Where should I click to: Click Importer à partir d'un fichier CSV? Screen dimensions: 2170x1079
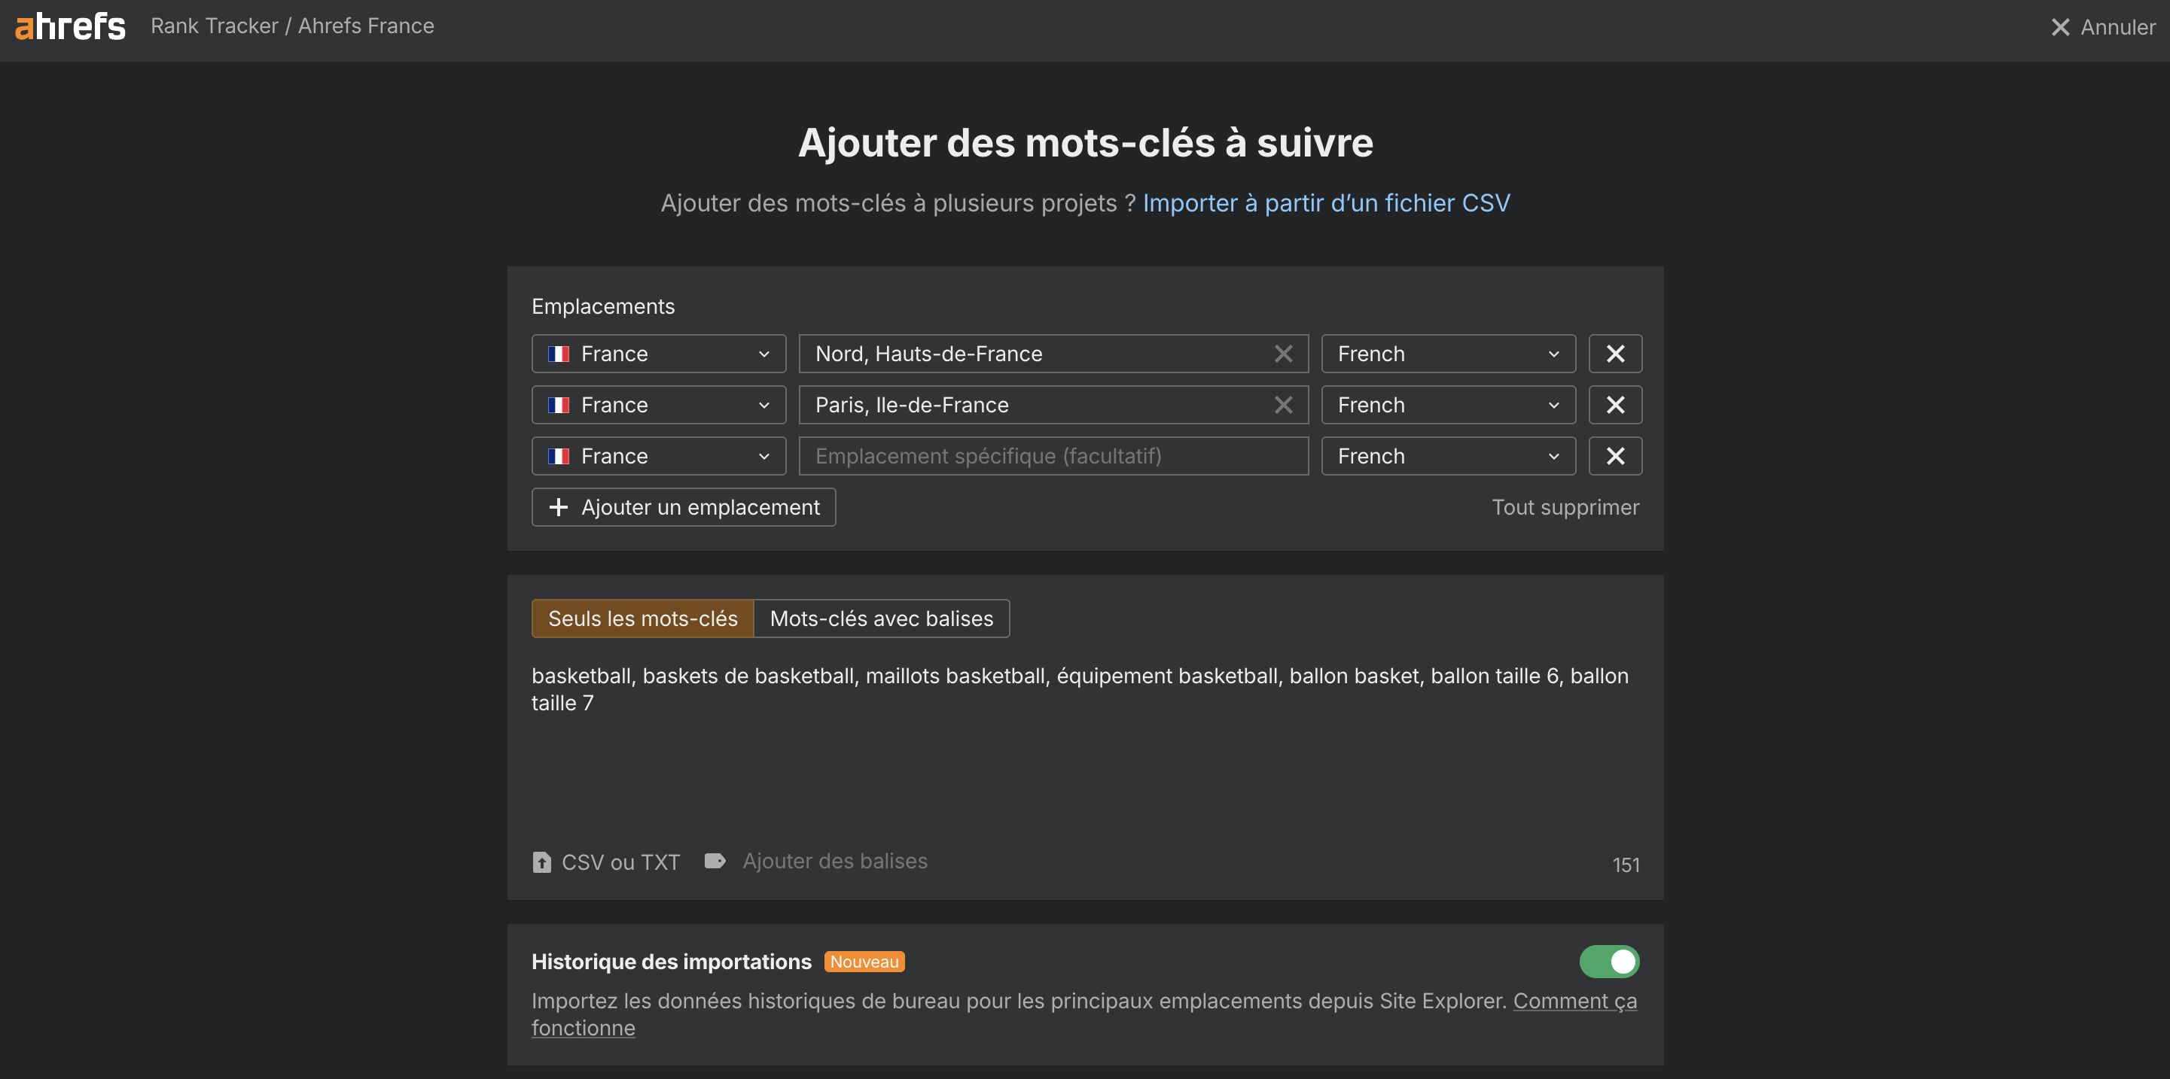click(1325, 203)
